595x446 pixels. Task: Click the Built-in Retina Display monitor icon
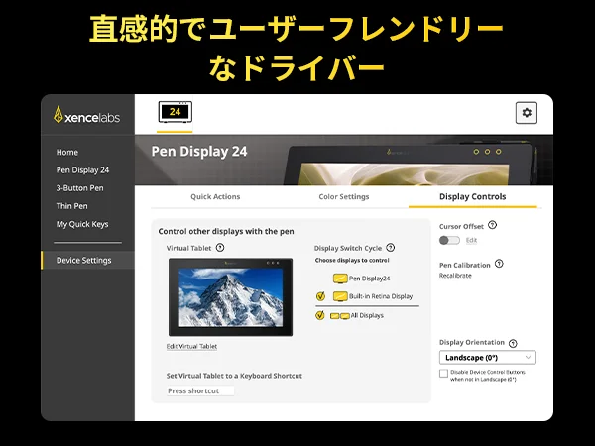pyautogui.click(x=340, y=296)
